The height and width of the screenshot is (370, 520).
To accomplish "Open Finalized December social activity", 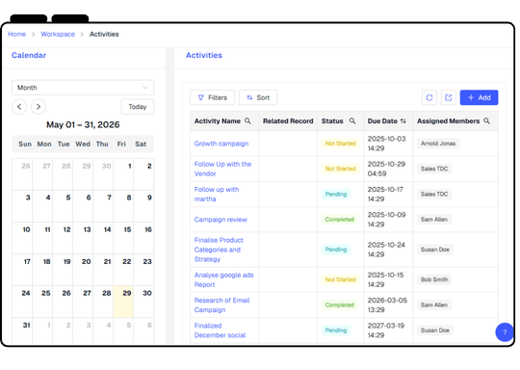I will tap(220, 330).
